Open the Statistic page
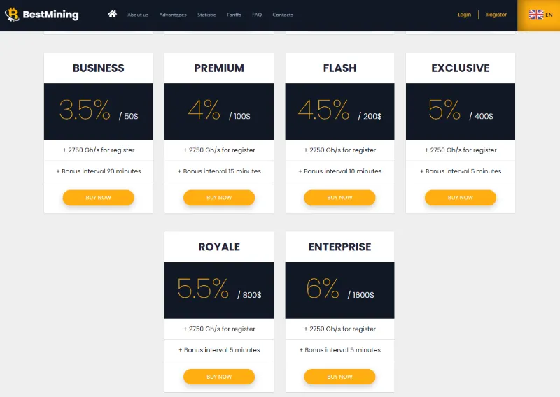This screenshot has width=560, height=397. (206, 15)
